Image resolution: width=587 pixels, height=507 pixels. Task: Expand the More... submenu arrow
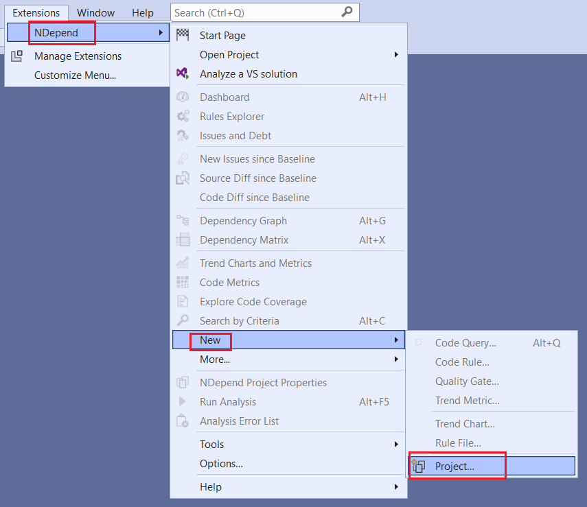click(396, 359)
